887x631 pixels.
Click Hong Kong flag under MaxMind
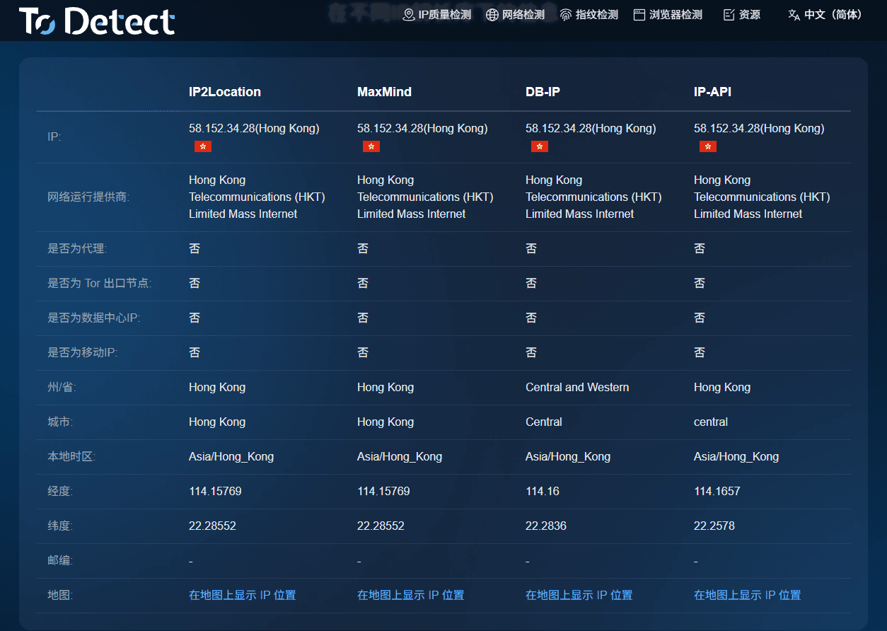click(x=371, y=146)
